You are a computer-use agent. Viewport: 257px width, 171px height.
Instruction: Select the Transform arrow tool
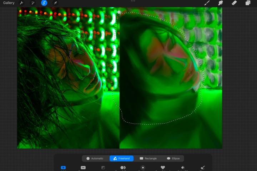pos(55,3)
